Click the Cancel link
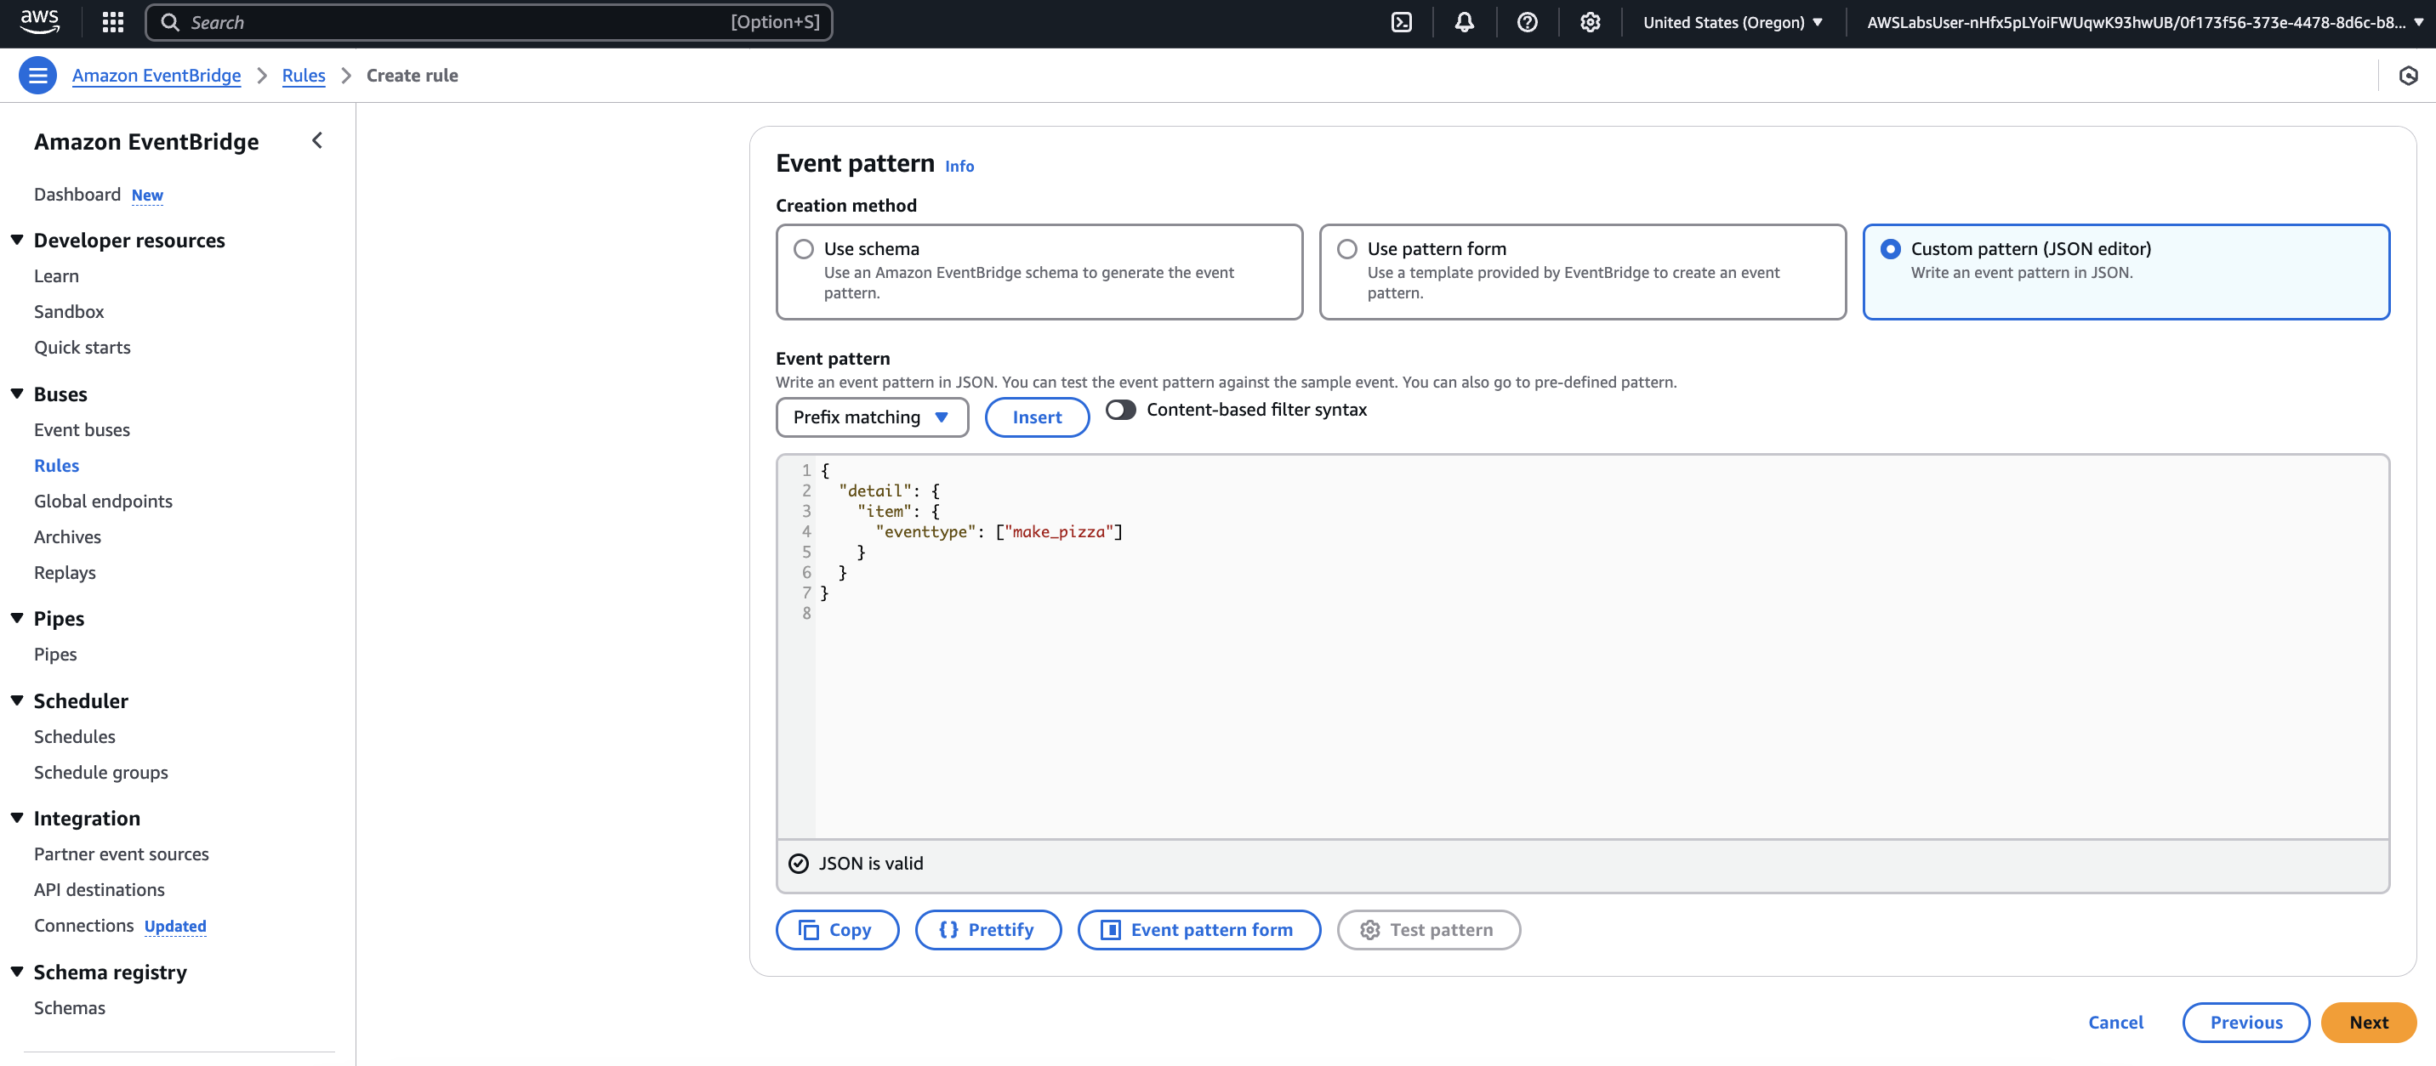 coord(2115,1023)
